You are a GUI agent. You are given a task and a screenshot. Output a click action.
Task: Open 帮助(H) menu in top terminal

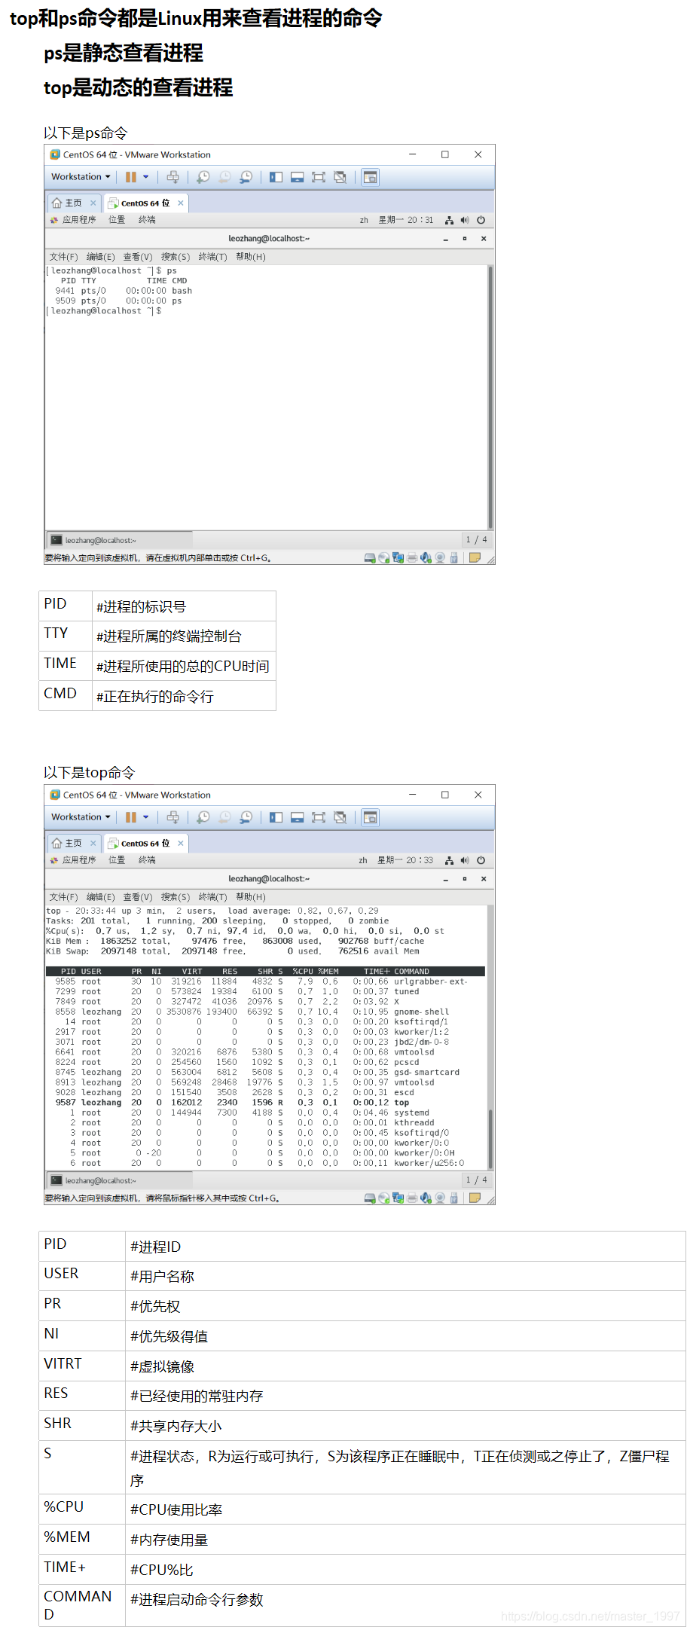pyautogui.click(x=251, y=897)
